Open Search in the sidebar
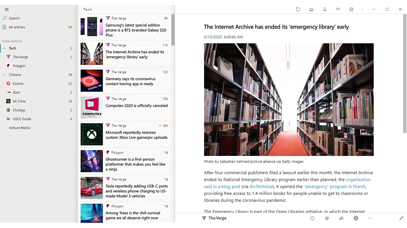407x228 pixels. pyautogui.click(x=38, y=18)
